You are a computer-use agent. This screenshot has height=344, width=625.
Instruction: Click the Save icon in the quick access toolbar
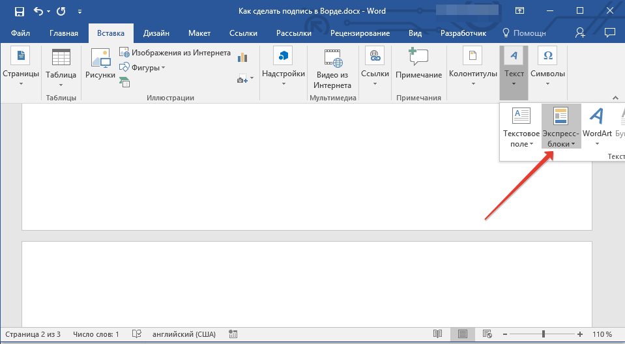19,11
